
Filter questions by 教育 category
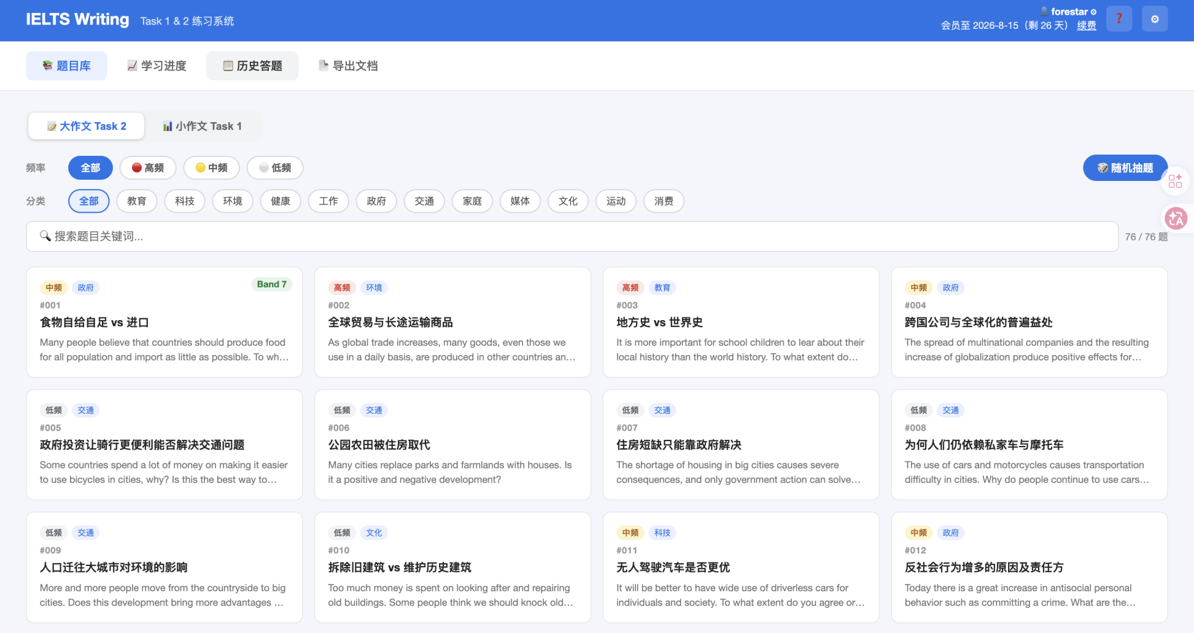pyautogui.click(x=137, y=201)
